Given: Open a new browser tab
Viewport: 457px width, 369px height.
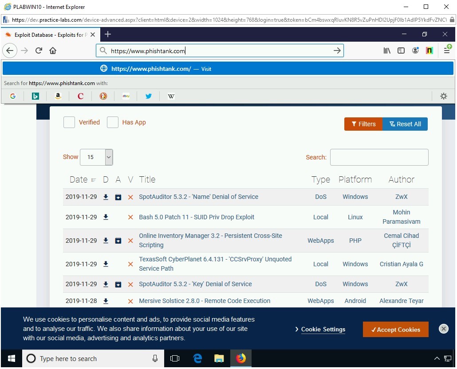Looking at the screenshot, I should (x=107, y=34).
